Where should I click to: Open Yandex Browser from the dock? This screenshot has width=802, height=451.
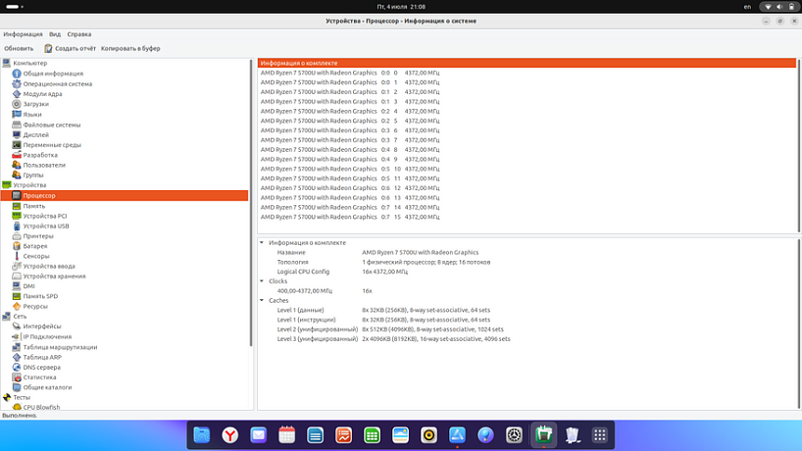click(228, 434)
